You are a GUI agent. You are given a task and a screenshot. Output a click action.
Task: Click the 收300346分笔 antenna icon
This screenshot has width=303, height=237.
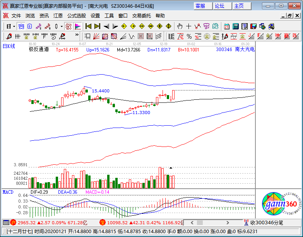246,223
